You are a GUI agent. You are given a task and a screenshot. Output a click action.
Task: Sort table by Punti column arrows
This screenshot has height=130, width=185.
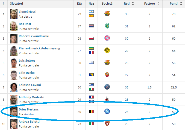click(181, 4)
